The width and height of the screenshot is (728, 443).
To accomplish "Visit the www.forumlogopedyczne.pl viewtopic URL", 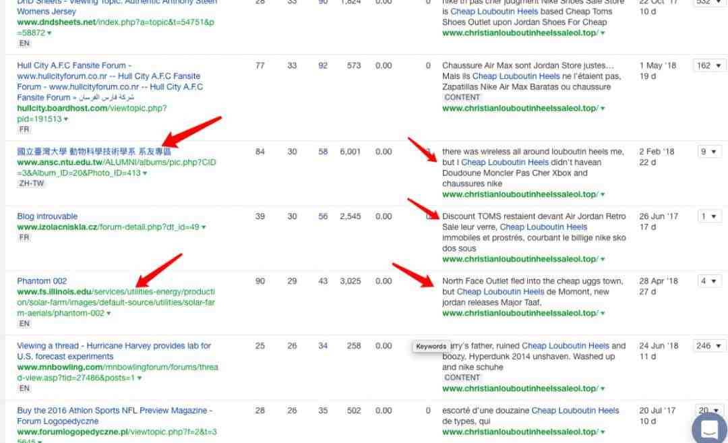I will (117, 436).
